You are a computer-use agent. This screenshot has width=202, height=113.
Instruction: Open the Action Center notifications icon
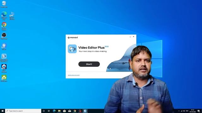(199, 111)
